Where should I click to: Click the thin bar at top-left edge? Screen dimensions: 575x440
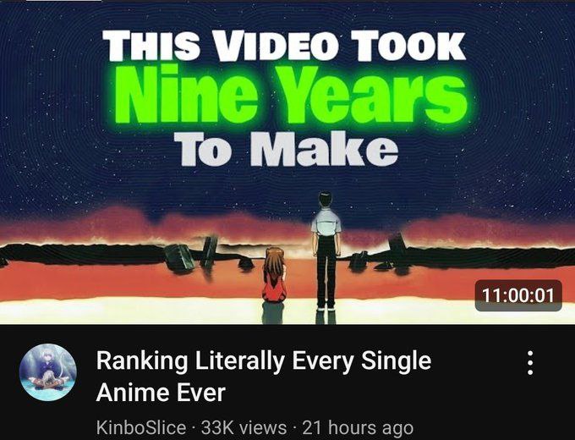(63, 1)
